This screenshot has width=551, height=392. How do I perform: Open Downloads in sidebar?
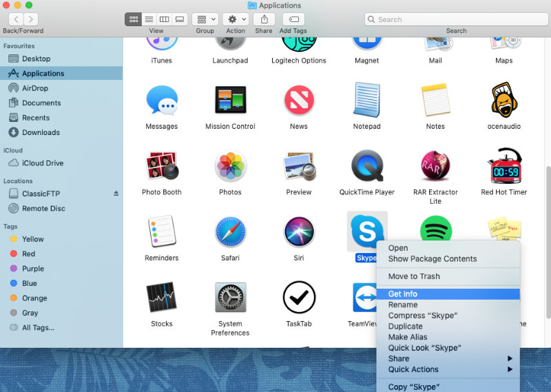(61, 132)
